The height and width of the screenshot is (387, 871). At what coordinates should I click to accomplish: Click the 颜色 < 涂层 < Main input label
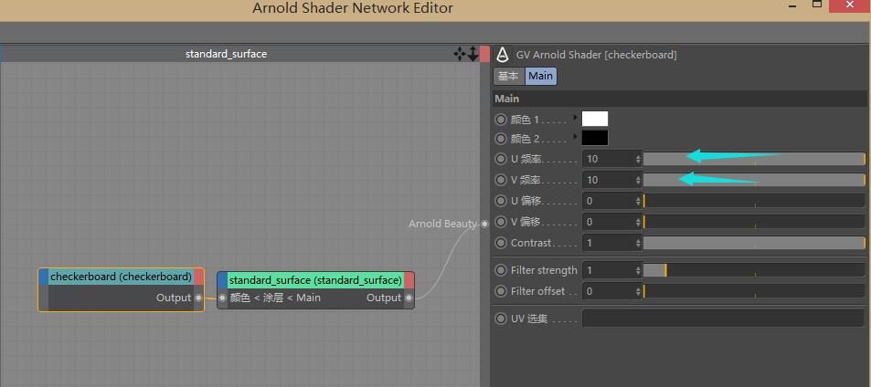click(275, 298)
